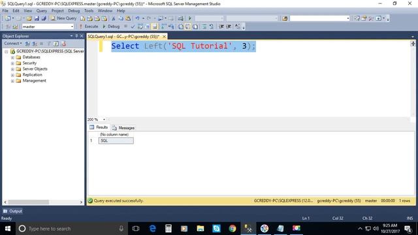Click the Display Estimated Execution Plan icon
The width and height of the screenshot is (418, 235).
click(x=140, y=27)
